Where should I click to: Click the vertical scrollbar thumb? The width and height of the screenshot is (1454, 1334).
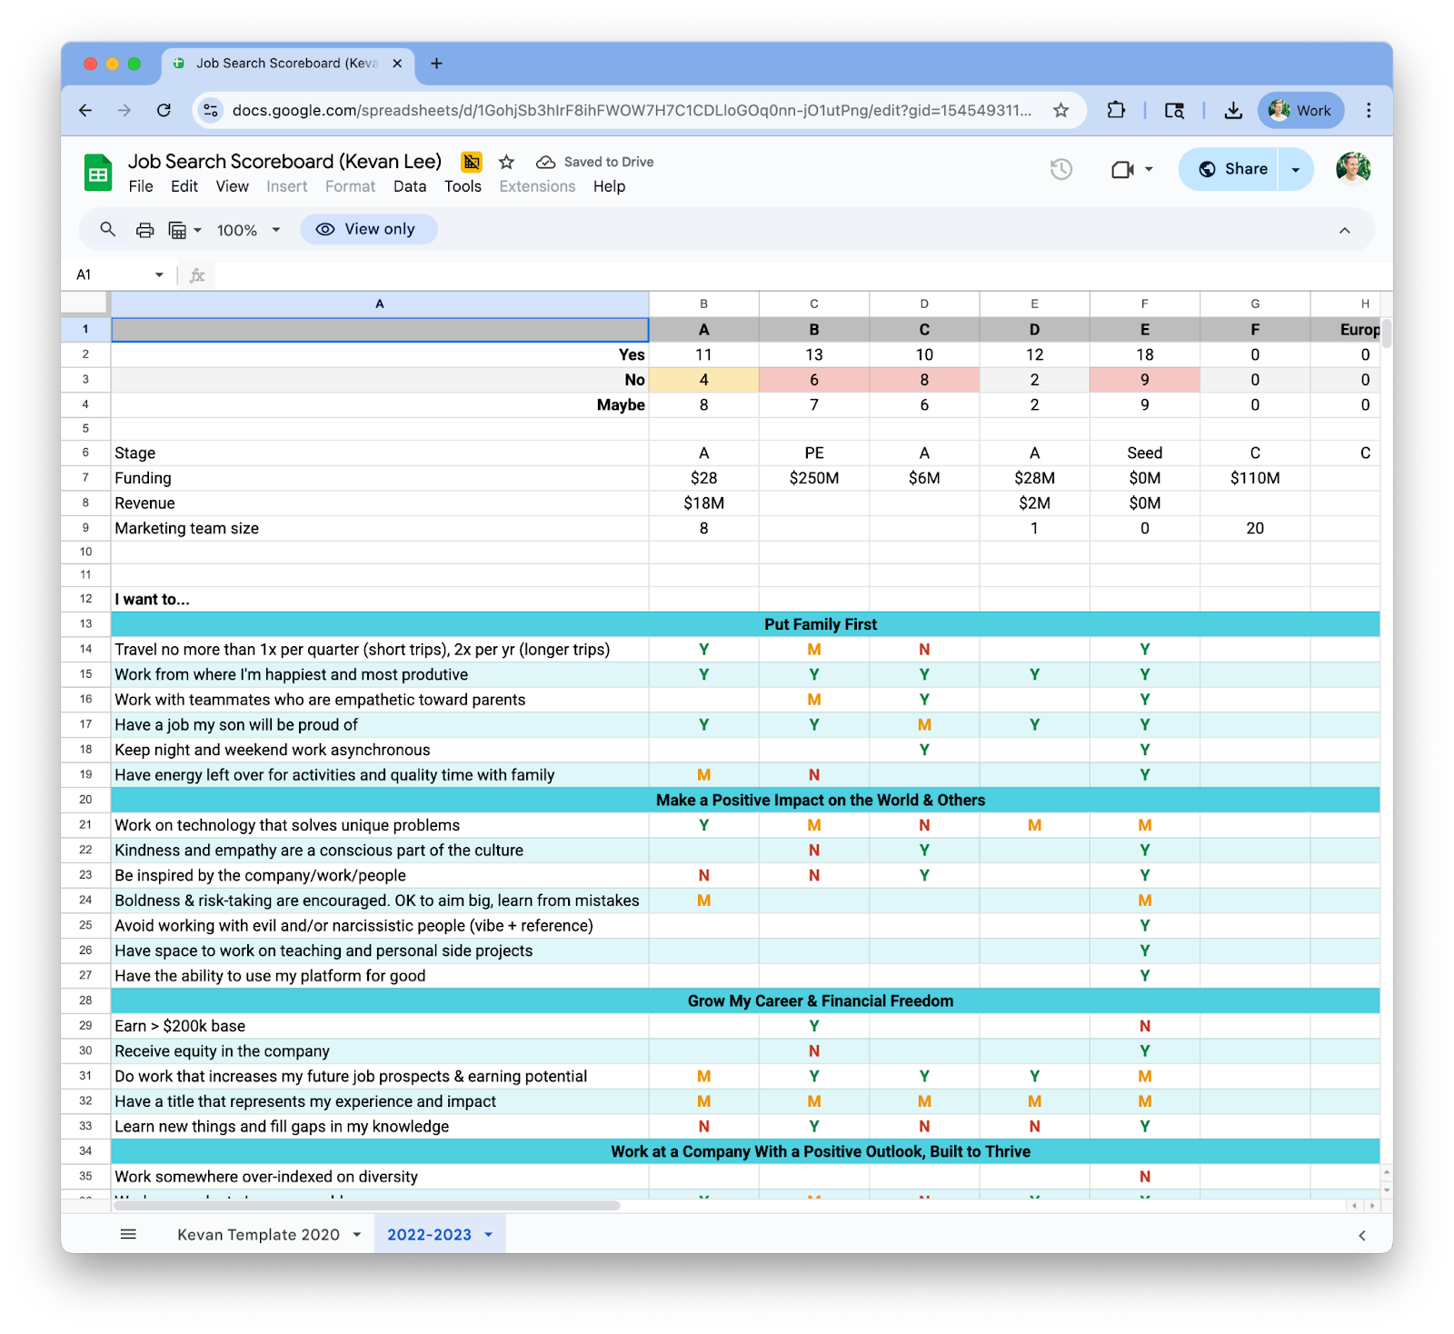(1386, 333)
